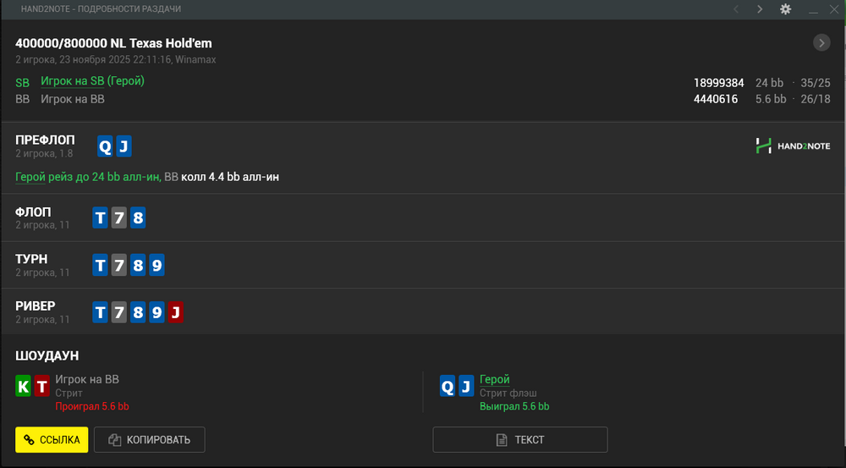Open the Игрок на SB (Герой) player link

(92, 81)
